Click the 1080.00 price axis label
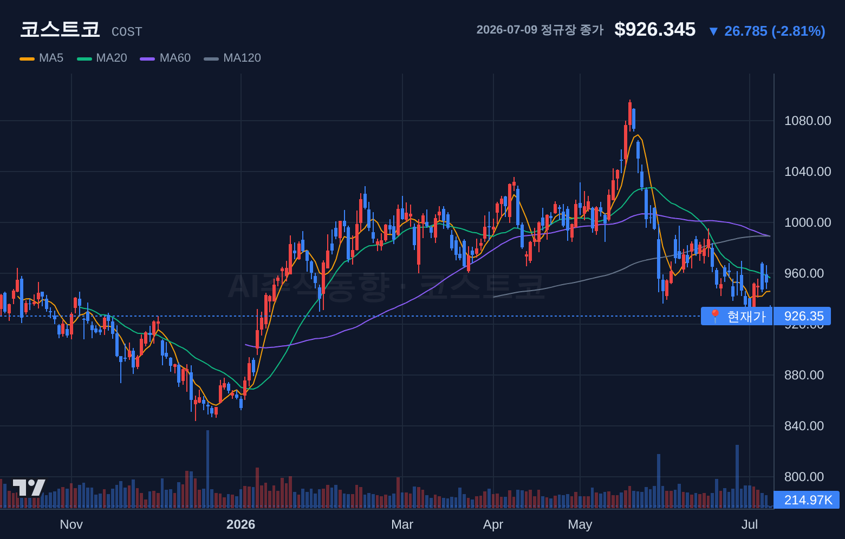The width and height of the screenshot is (845, 539). click(808, 121)
